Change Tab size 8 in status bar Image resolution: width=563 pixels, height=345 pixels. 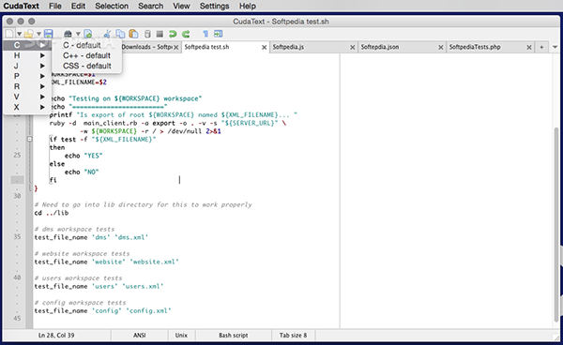pyautogui.click(x=294, y=336)
